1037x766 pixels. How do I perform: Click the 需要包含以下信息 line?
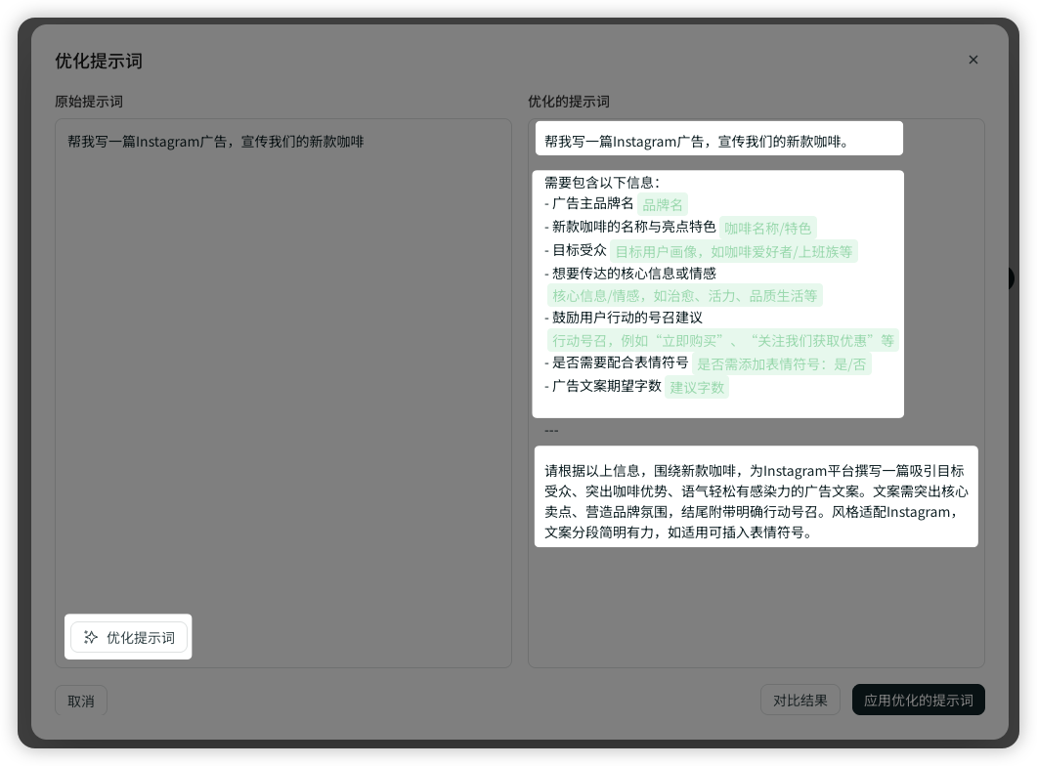click(602, 182)
